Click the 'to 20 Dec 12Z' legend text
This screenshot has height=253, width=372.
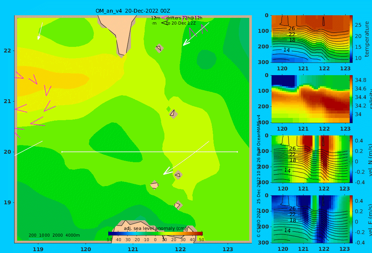pyautogui.click(x=181, y=23)
